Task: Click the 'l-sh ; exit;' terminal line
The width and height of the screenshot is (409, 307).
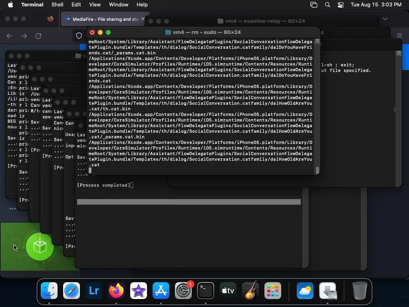Action: (338, 65)
